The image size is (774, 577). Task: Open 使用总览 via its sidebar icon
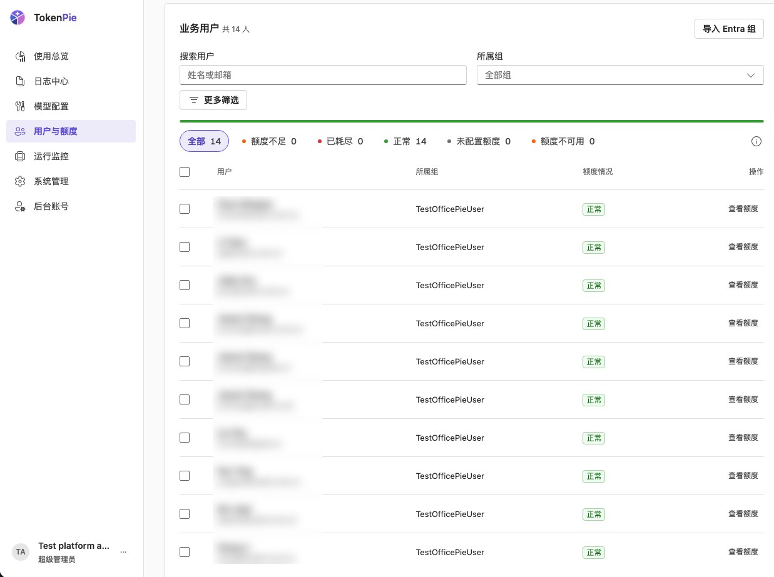pyautogui.click(x=20, y=56)
